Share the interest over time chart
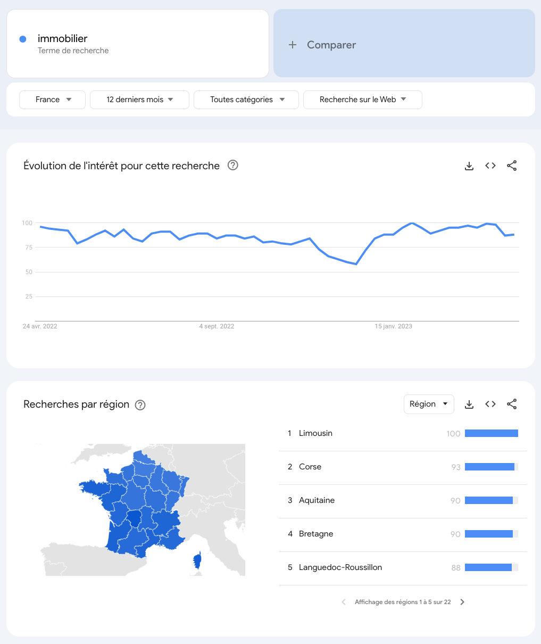Viewport: 541px width, 644px height. coord(512,166)
